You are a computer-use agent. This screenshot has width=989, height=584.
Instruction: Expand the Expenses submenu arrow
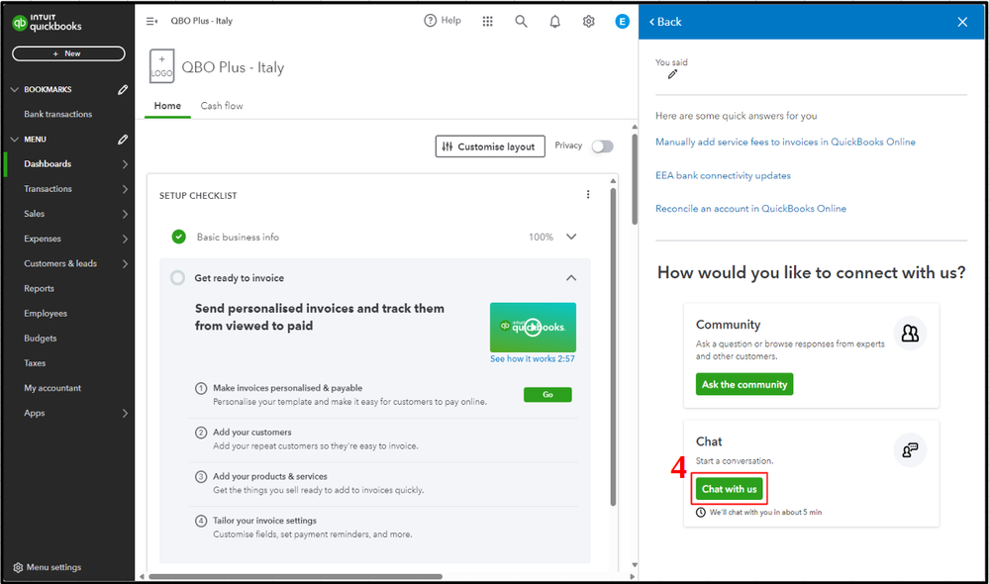click(x=125, y=239)
